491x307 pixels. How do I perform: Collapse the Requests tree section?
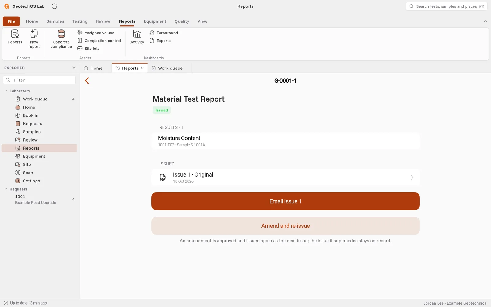(6, 189)
